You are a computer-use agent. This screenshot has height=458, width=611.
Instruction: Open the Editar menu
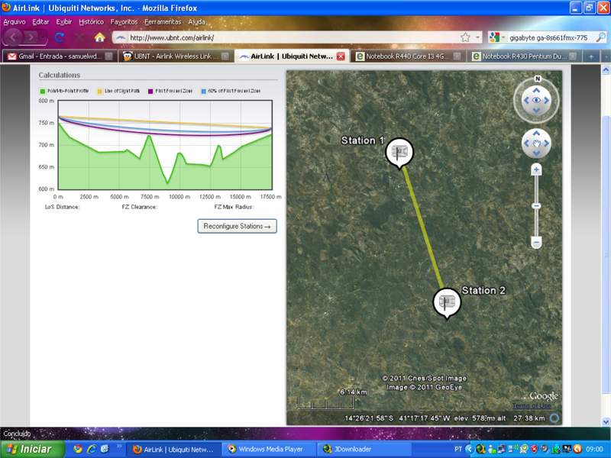[x=40, y=22]
